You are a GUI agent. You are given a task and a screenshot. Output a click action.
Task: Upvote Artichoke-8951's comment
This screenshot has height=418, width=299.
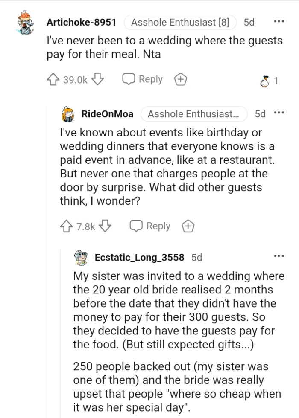[x=52, y=79]
